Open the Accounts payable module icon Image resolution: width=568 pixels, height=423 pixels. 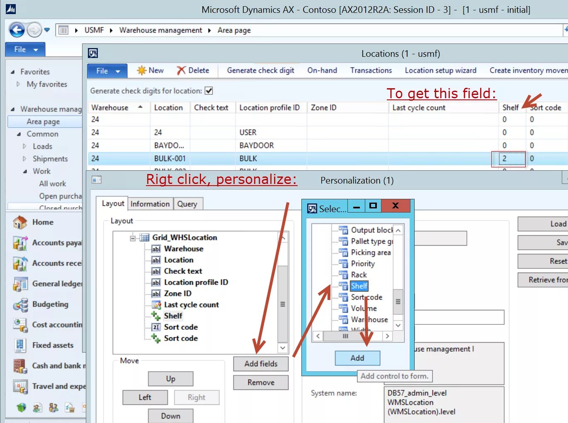[x=20, y=243]
